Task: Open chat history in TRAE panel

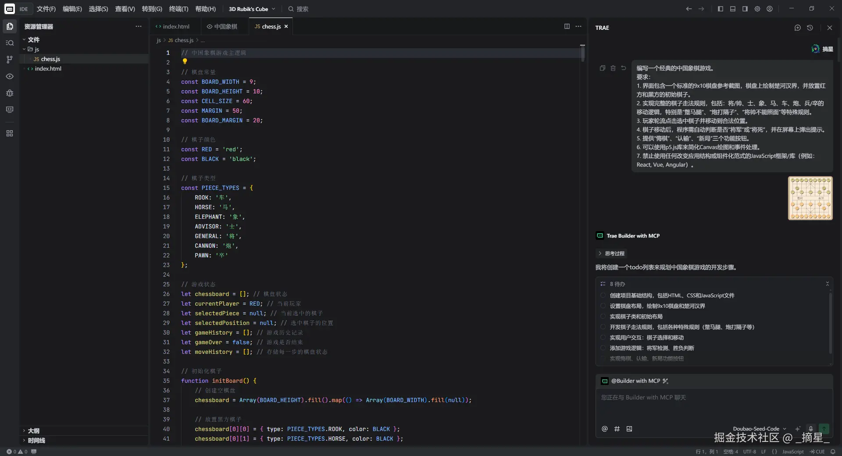Action: click(x=810, y=28)
